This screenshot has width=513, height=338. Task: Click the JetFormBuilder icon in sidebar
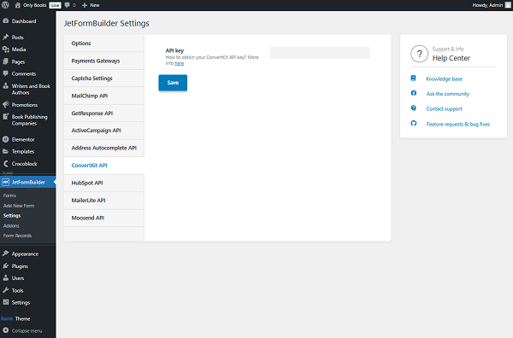pos(6,182)
